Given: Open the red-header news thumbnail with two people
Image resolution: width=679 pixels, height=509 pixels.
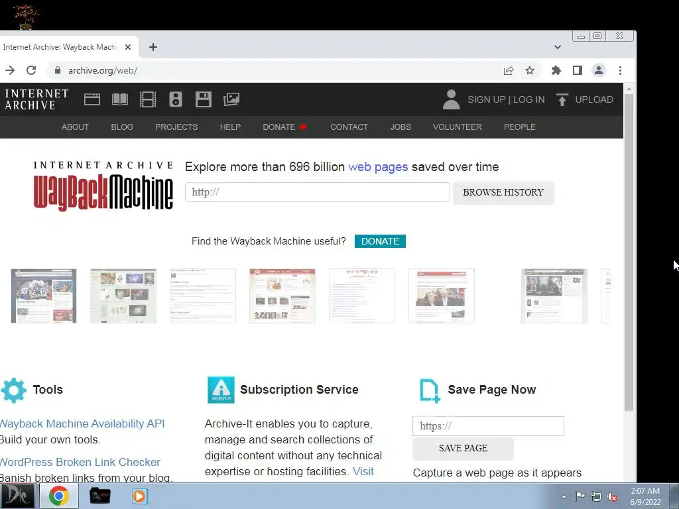Looking at the screenshot, I should click(441, 296).
